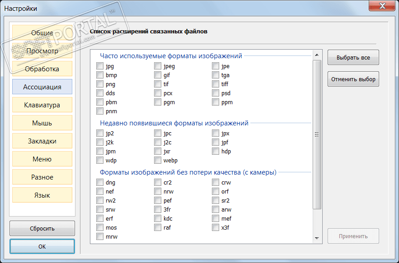Screen dimensions: 399x263
Task: Check the jpc extension box
Action: click(x=158, y=133)
